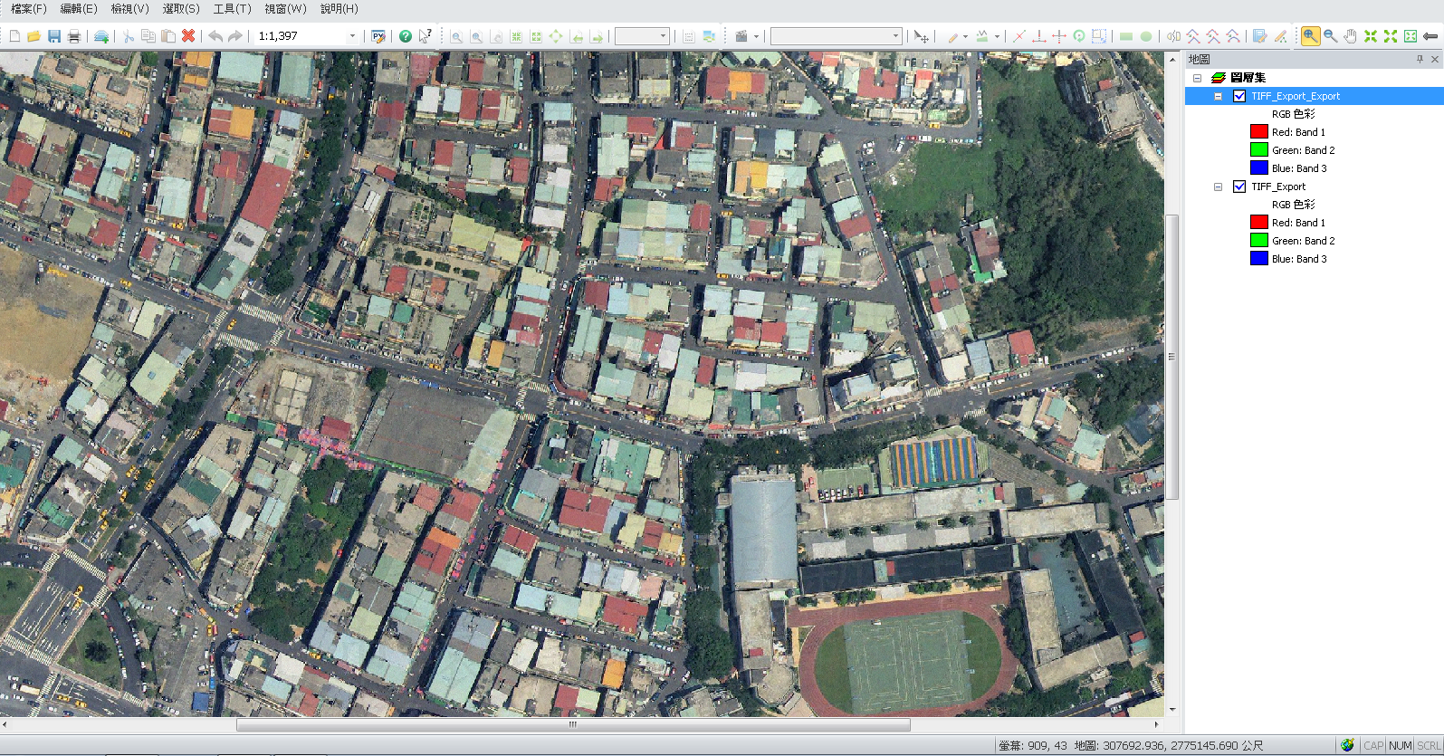
Task: Open the 選取(S) menu
Action: tap(181, 9)
